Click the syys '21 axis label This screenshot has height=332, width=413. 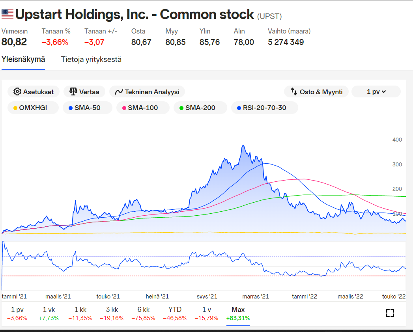[207, 297]
